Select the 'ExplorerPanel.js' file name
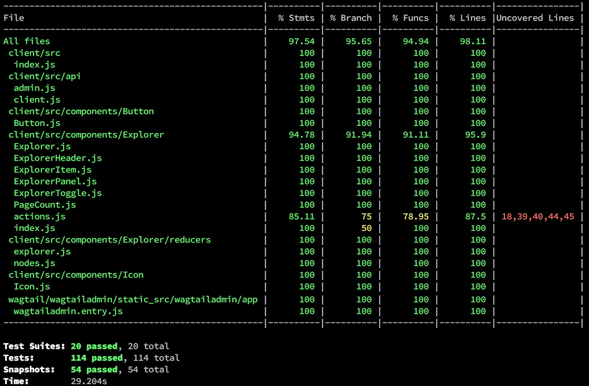The height and width of the screenshot is (386, 589). [55, 182]
